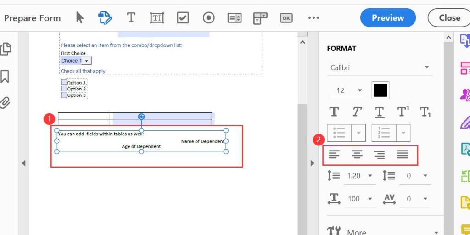Open the paragraph spacing dropdown

(x=415, y=176)
